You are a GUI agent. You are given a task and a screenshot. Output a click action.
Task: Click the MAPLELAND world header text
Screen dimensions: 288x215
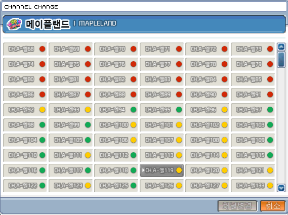tap(97, 23)
